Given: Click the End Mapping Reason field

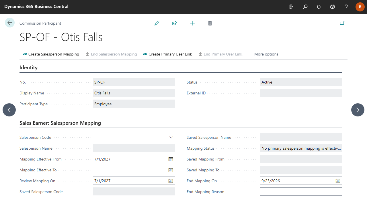Looking at the screenshot, I should coord(301,192).
